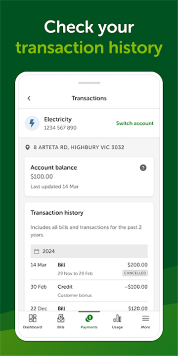This screenshot has width=178, height=356.
Task: Open the Bills icon in navigation
Action: tap(61, 318)
